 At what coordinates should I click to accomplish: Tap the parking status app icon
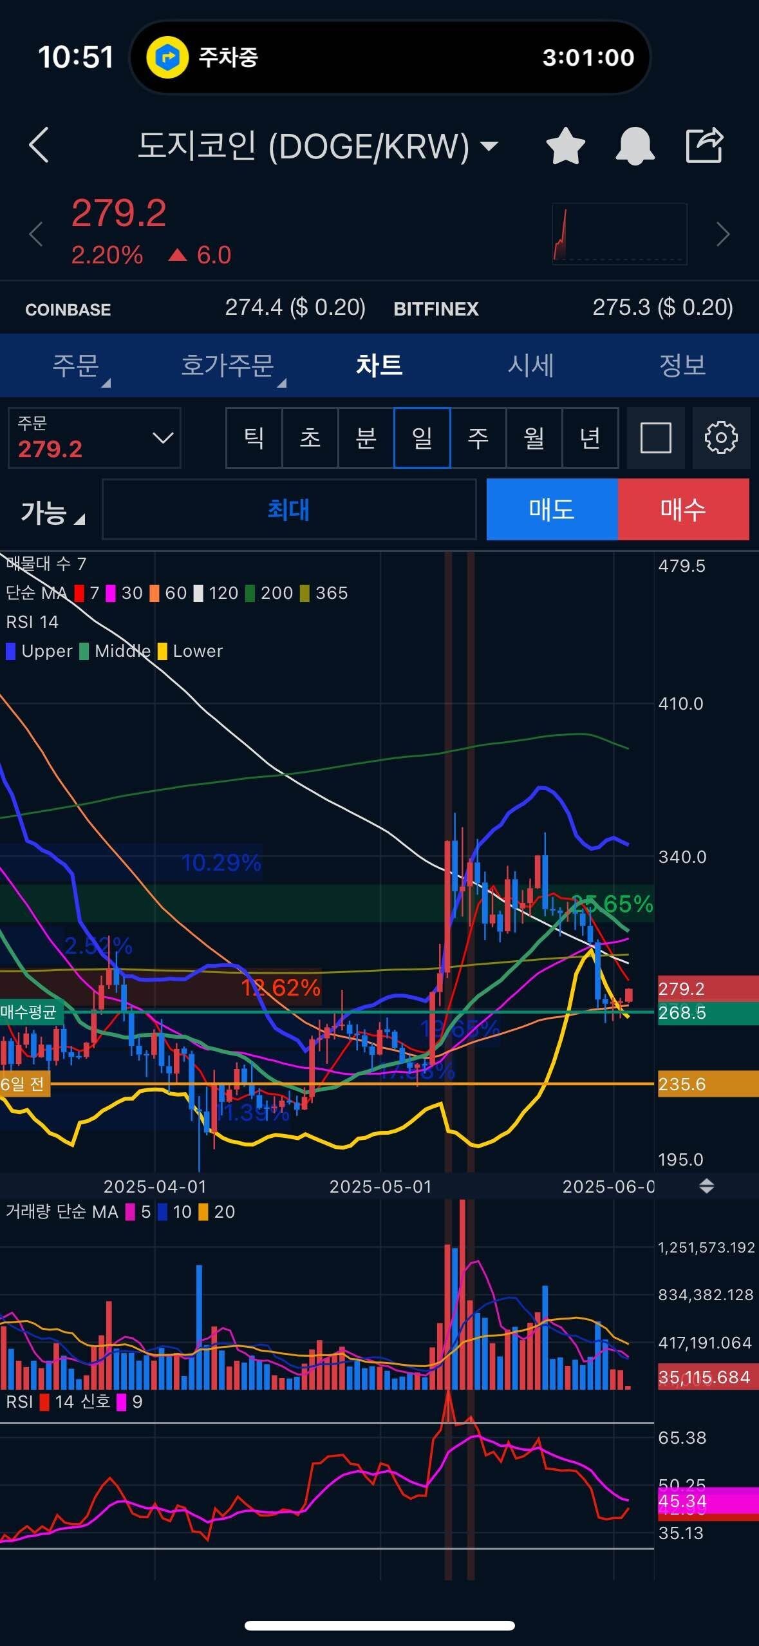point(167,57)
